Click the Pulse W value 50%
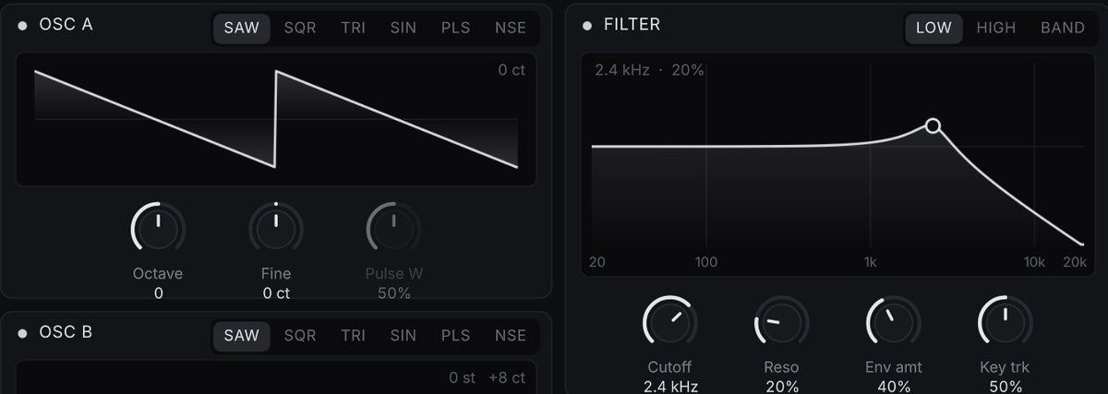This screenshot has height=394, width=1108. (394, 293)
